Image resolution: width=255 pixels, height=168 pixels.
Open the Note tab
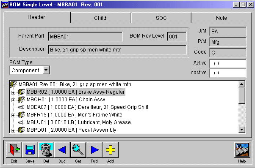222,18
